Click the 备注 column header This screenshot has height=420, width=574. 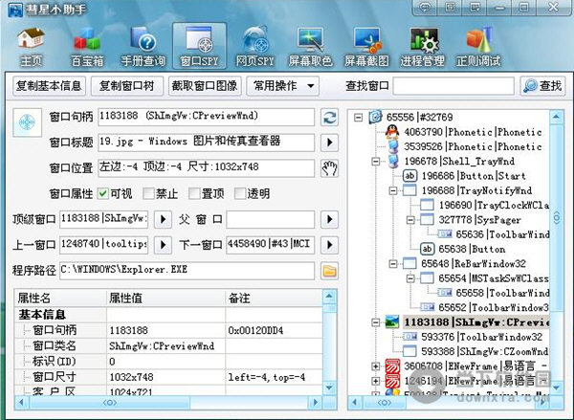[x=274, y=298]
